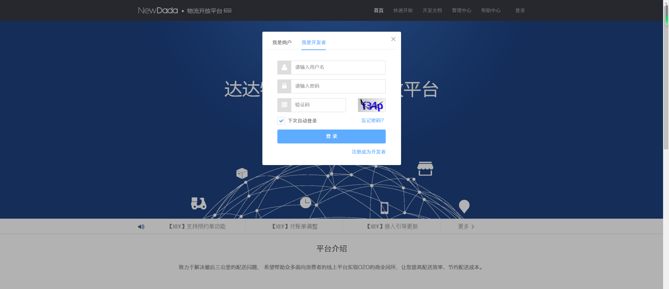
Task: Refresh the captcha image
Action: point(372,105)
